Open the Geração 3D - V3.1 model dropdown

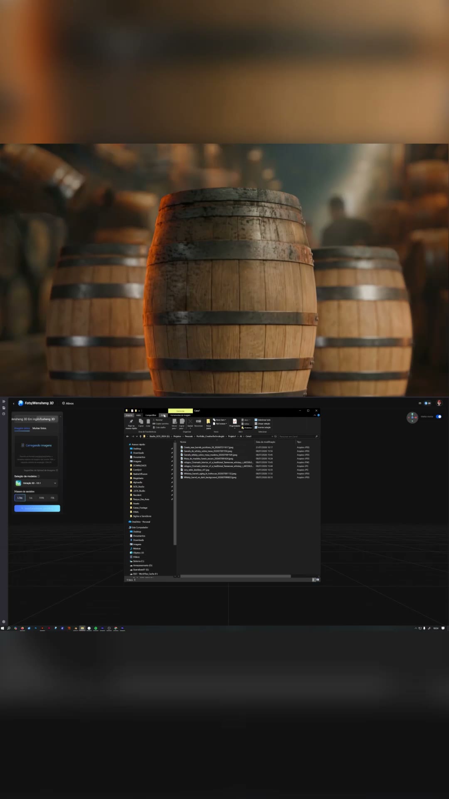(x=36, y=483)
